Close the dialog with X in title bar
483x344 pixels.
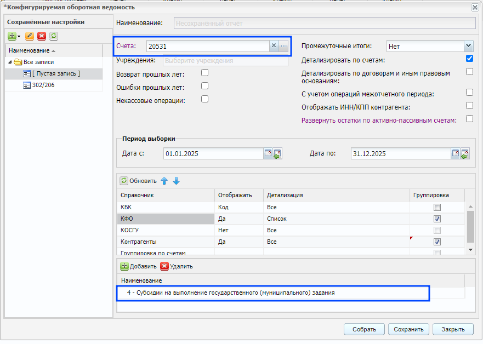click(x=475, y=7)
